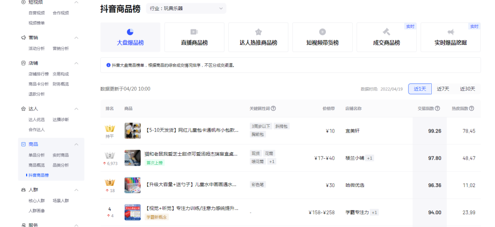Collapse the 达人 sidebar section chevron
This screenshot has height=227, width=495.
[76, 109]
